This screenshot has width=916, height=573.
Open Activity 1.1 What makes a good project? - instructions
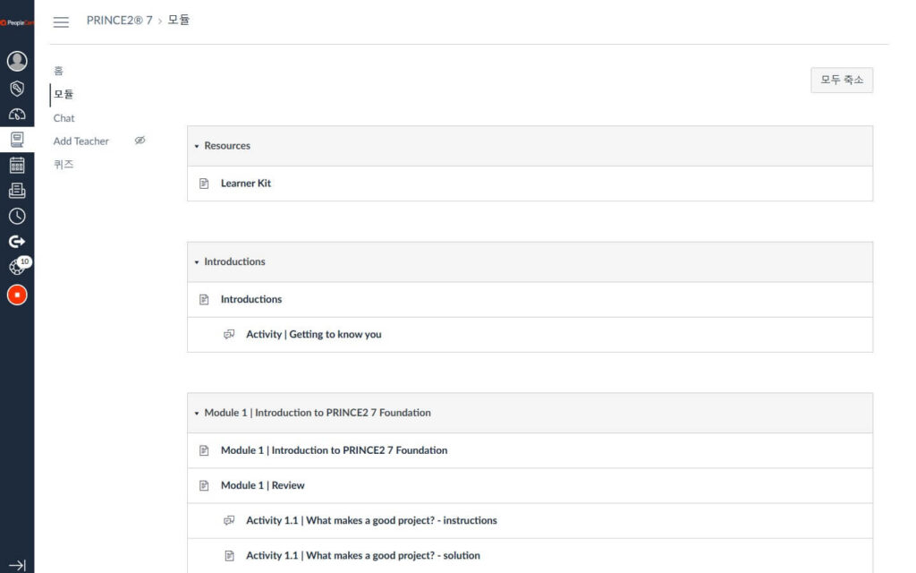371,520
